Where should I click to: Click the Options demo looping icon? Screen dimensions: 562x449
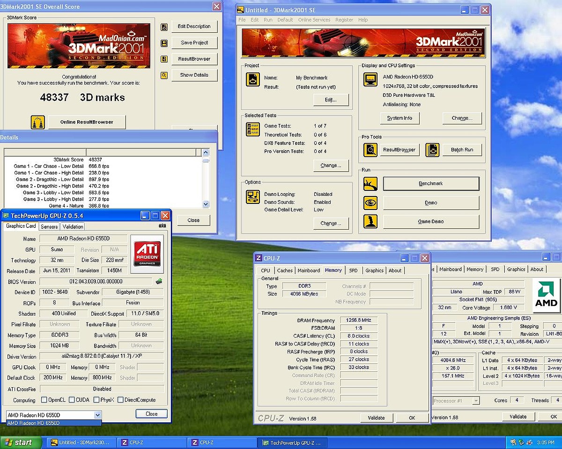coord(253,197)
